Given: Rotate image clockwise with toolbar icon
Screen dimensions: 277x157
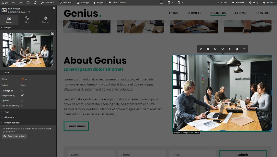Looking at the screenshot, I should 223,49.
